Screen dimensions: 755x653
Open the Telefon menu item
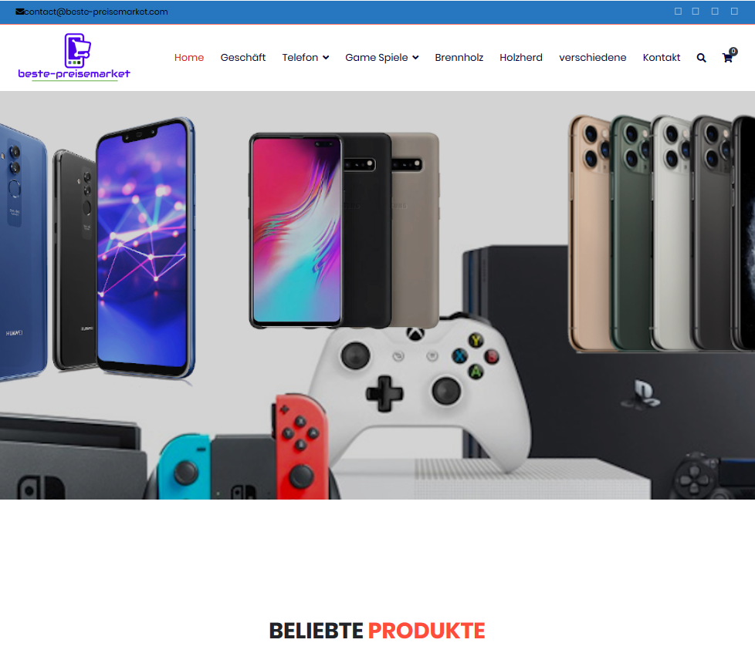coord(300,57)
